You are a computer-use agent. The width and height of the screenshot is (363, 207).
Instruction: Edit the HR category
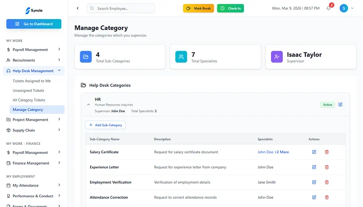[341, 105]
